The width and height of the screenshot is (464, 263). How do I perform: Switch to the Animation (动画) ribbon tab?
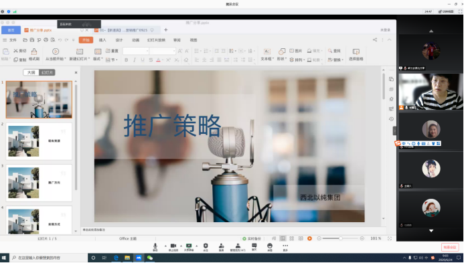tap(135, 40)
